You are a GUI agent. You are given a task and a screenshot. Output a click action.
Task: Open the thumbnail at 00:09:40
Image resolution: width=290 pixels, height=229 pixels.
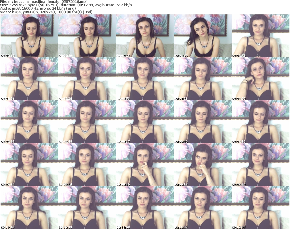click(x=261, y=165)
